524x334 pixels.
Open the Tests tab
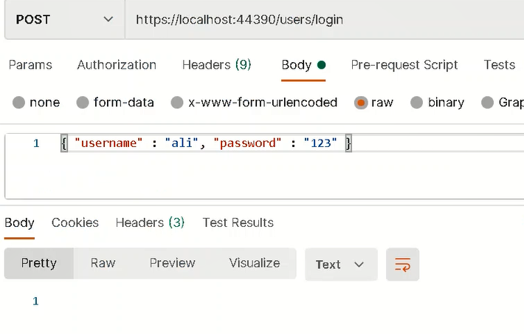point(500,64)
